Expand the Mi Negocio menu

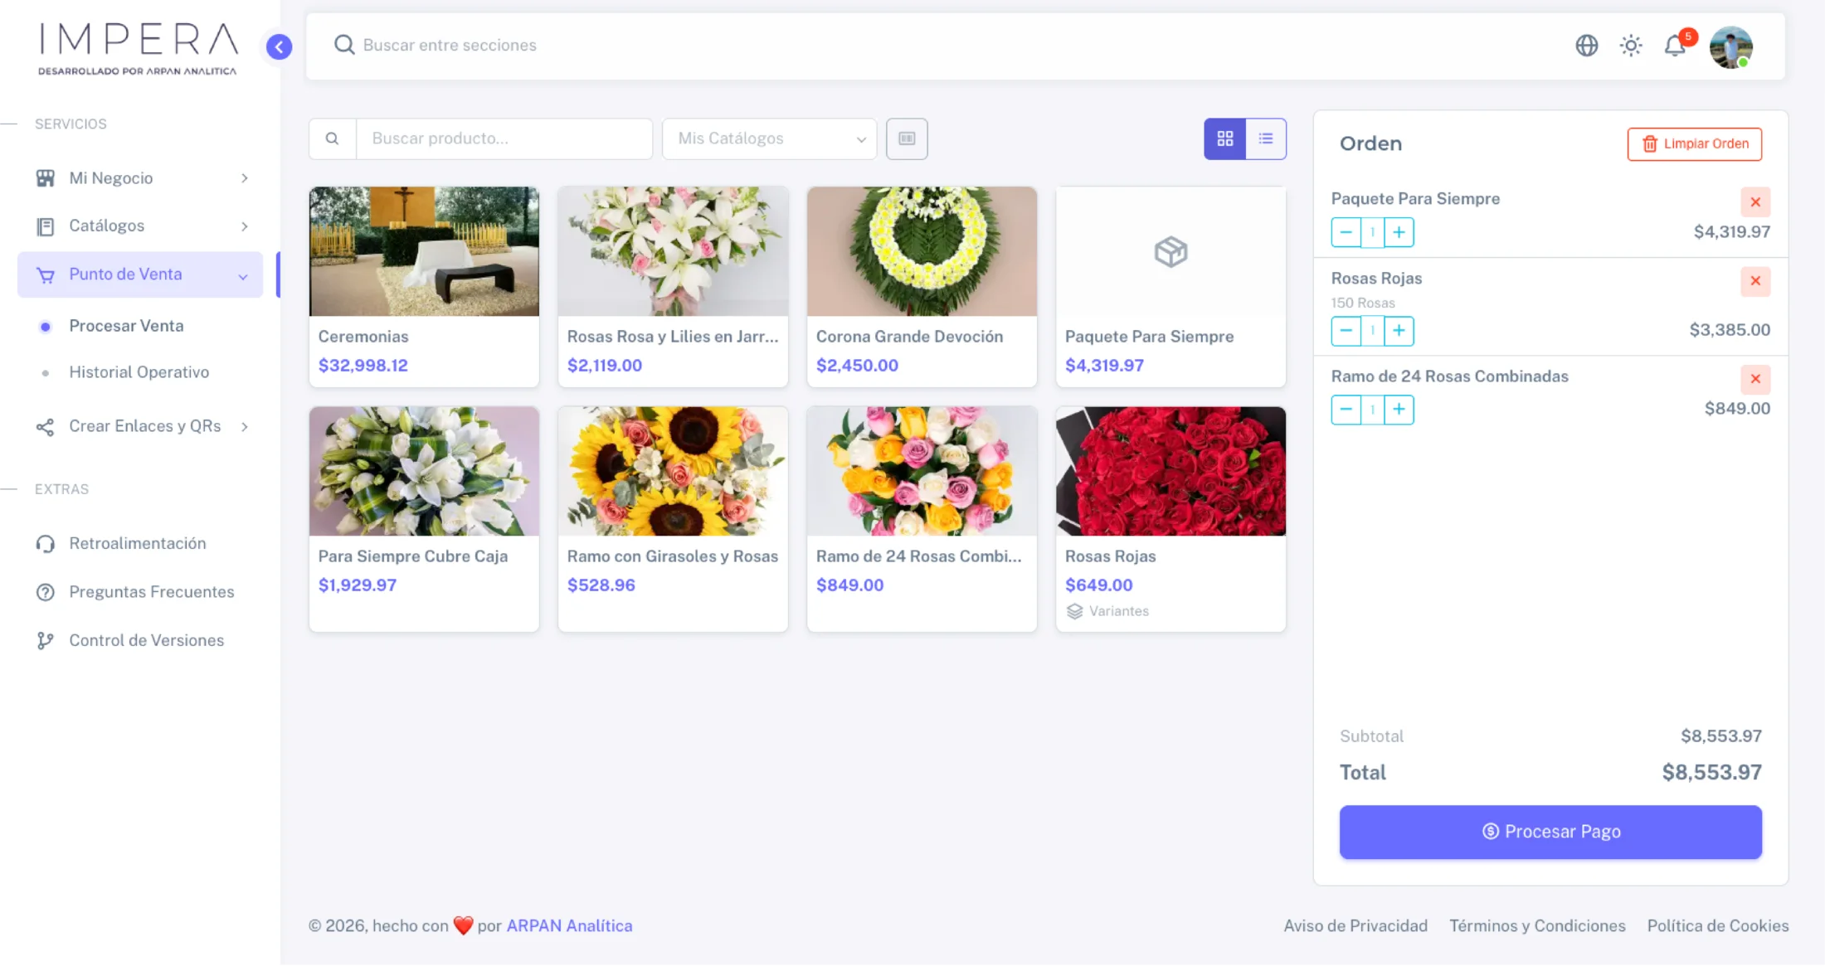click(x=112, y=177)
